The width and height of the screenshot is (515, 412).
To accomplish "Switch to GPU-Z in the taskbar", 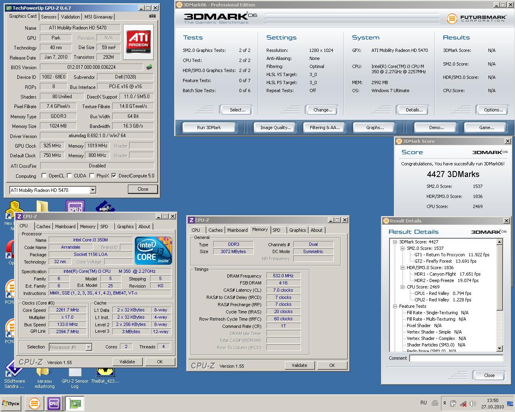I will tap(75, 403).
